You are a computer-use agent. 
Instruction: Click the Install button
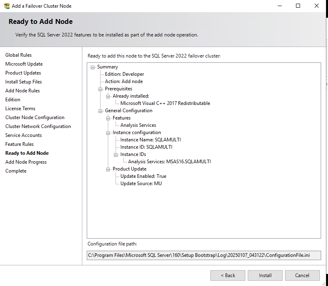click(x=265, y=275)
